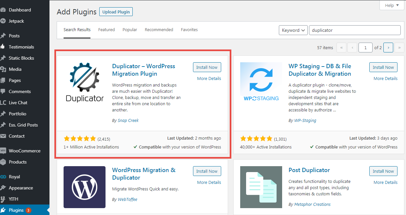
Task: Select the Posts pin icon
Action: click(x=3, y=36)
